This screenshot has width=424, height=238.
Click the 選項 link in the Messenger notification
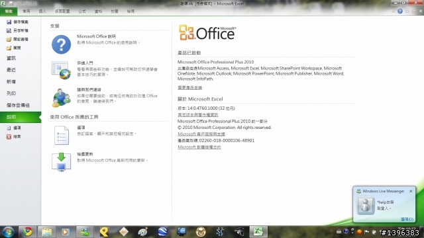pos(407,219)
